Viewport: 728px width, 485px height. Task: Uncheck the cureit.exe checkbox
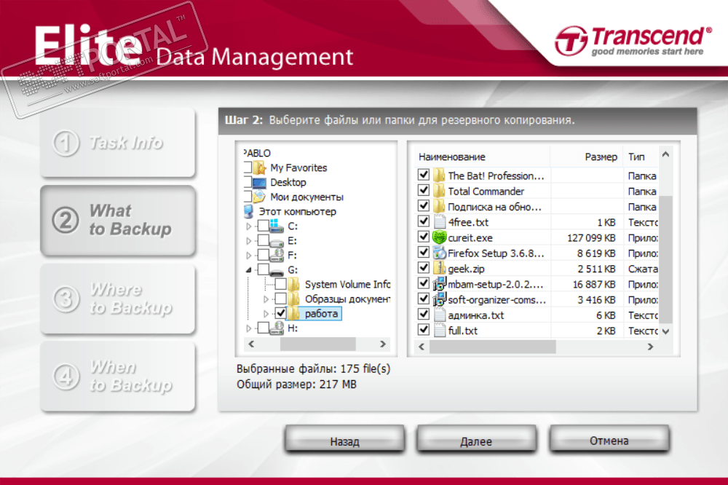pos(424,237)
